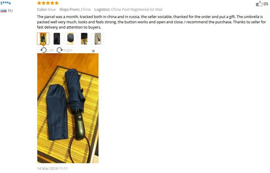Click the RU country label

(10, 11)
